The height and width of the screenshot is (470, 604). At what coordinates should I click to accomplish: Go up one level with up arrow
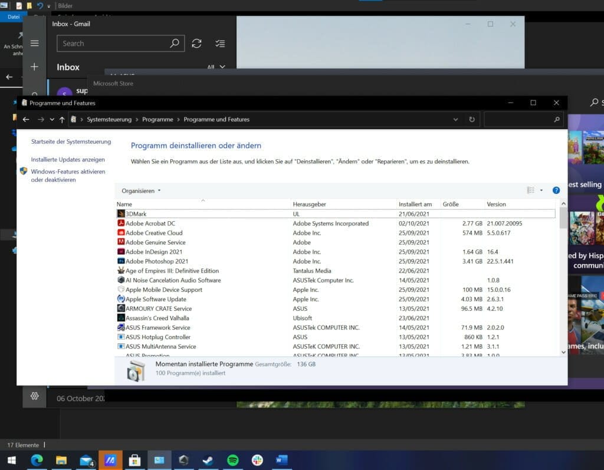point(62,119)
